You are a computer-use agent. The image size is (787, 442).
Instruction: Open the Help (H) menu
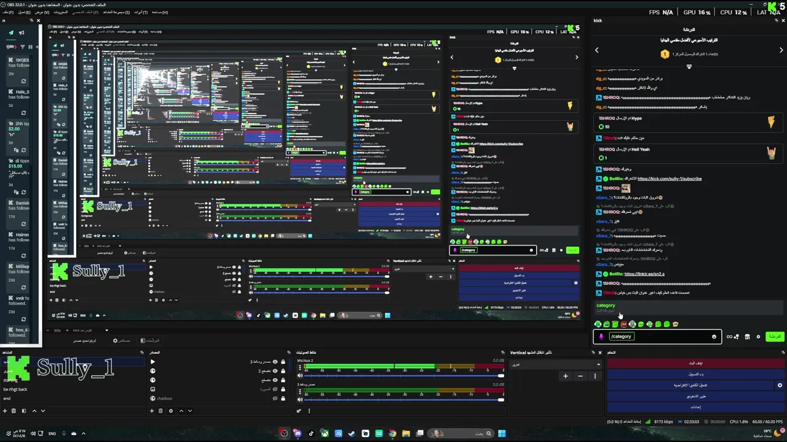coord(159,12)
